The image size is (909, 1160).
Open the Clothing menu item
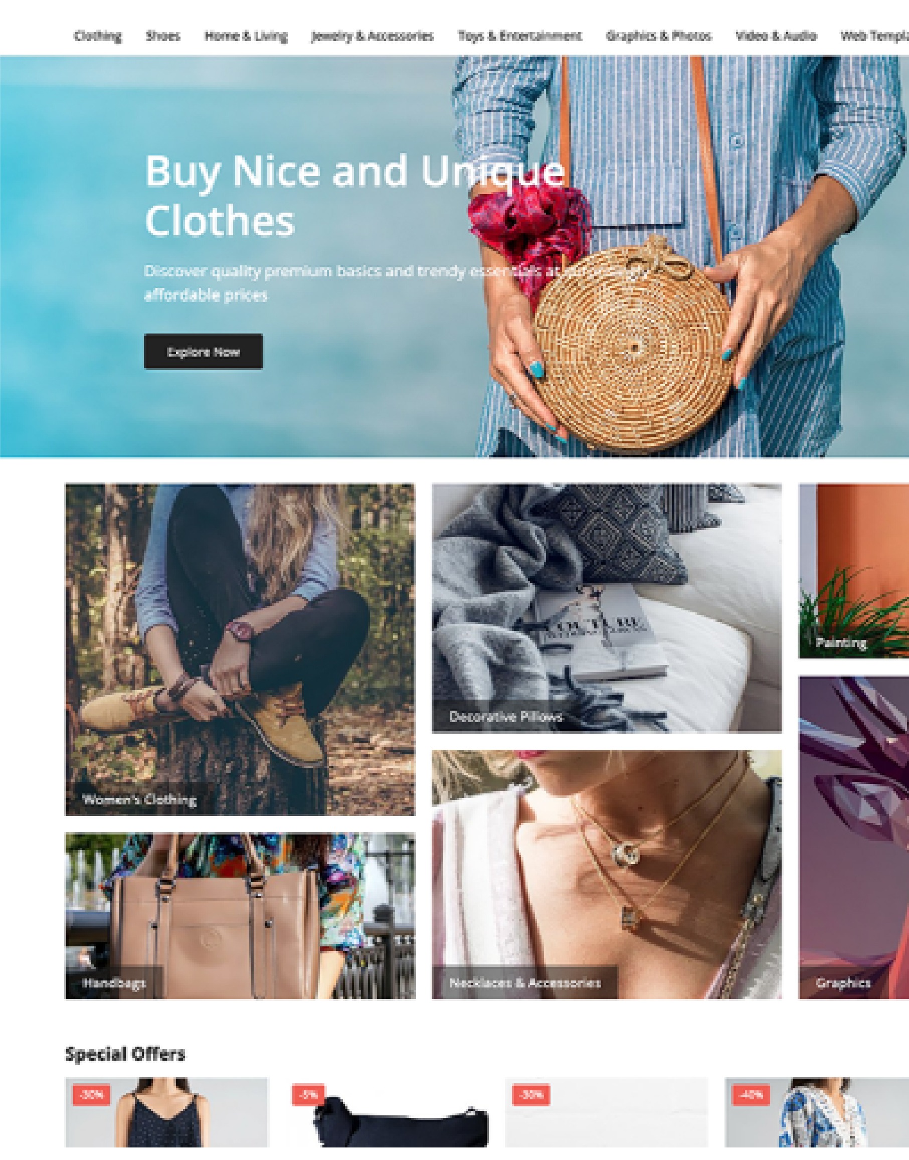[x=98, y=36]
